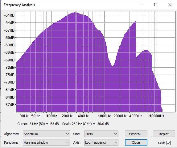
Task: Toggle the Grids checkbox
Action: coord(169,143)
